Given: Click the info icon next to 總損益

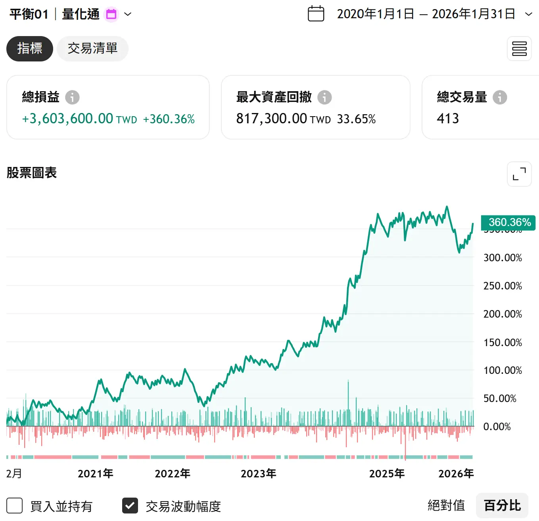Looking at the screenshot, I should pos(72,97).
